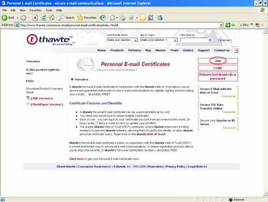Open Support in site navigation
The image size is (268, 202).
click(204, 50)
